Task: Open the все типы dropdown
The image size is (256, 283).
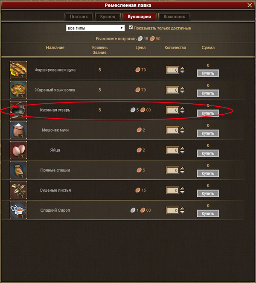Action: 95,28
